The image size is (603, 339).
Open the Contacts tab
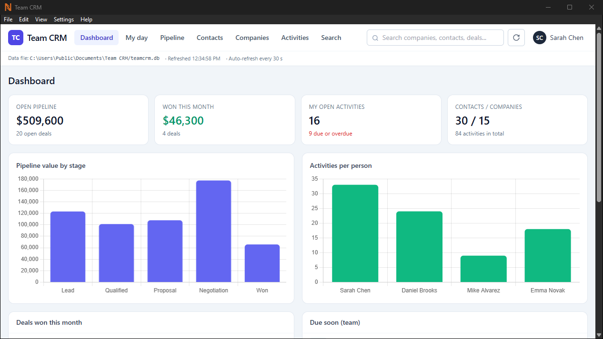[x=210, y=38]
